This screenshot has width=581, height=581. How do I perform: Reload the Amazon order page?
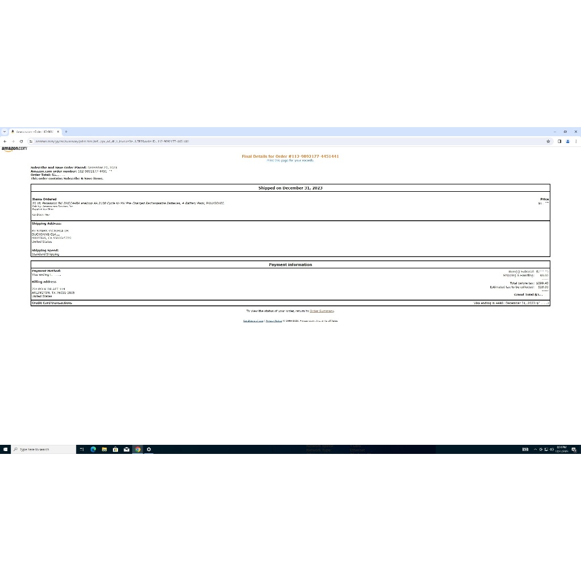click(x=21, y=141)
